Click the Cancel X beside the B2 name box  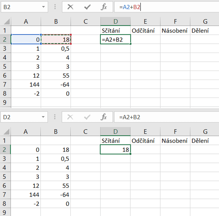70,7
